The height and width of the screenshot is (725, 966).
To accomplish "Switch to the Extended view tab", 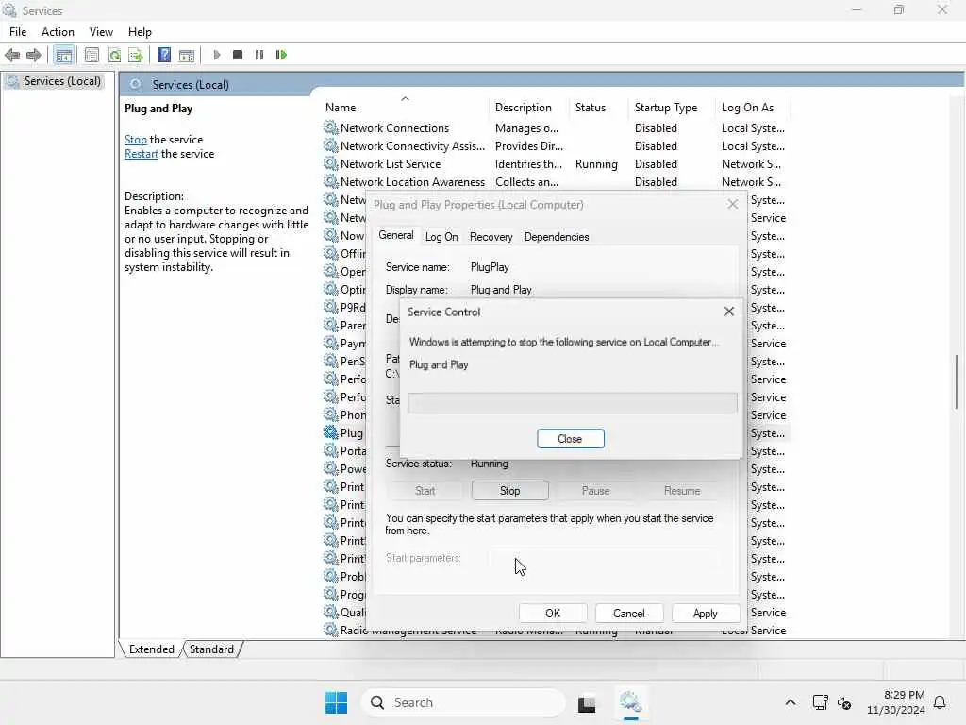I will [x=152, y=649].
